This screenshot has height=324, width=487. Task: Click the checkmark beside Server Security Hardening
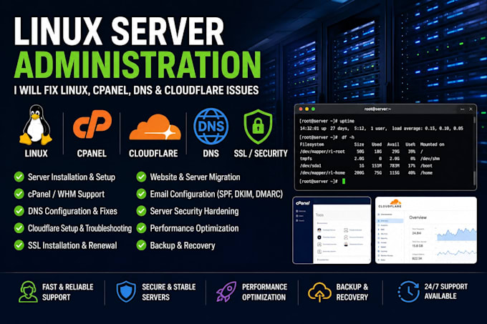click(x=141, y=211)
